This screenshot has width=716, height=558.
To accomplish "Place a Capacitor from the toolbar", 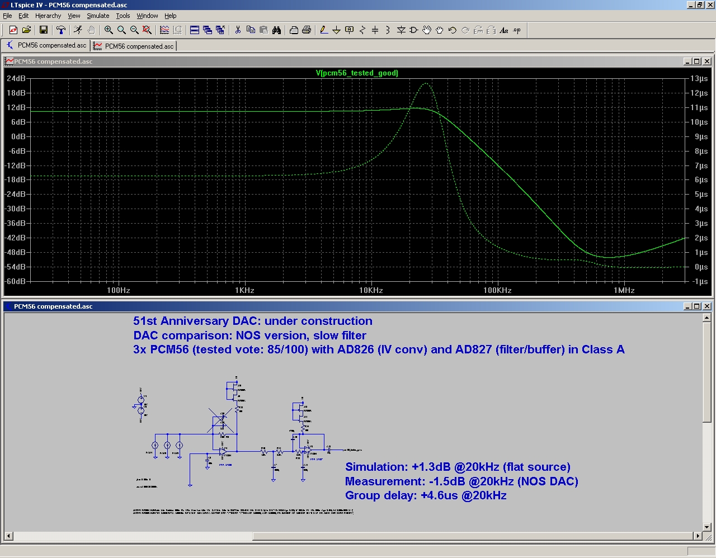I will [x=375, y=30].
